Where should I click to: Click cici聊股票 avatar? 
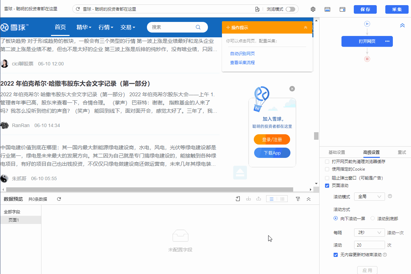click(x=4, y=64)
